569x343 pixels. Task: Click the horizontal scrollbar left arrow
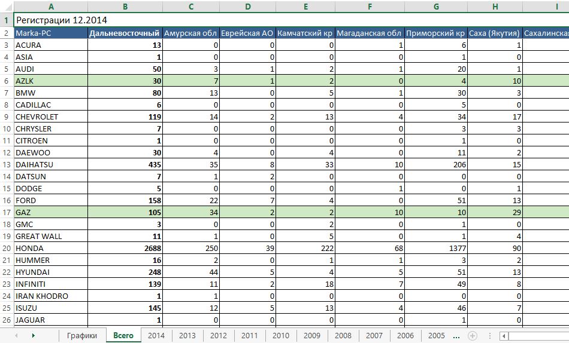504,336
